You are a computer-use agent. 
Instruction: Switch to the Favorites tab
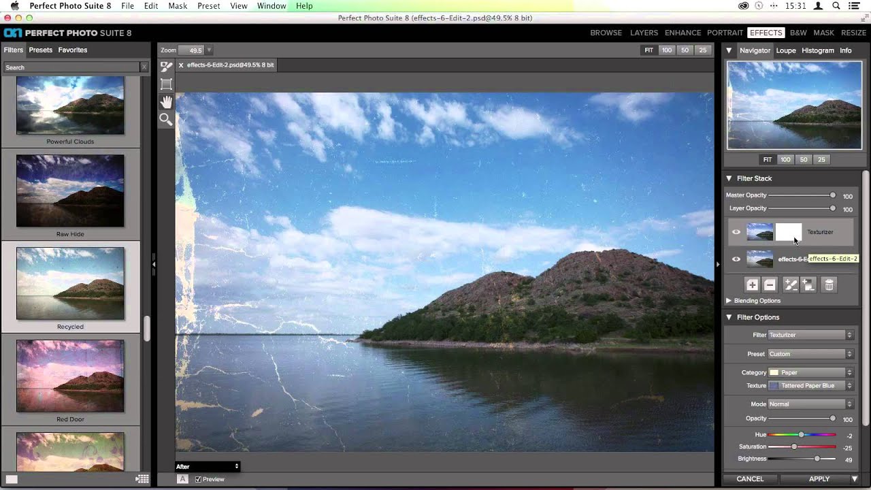click(x=73, y=50)
